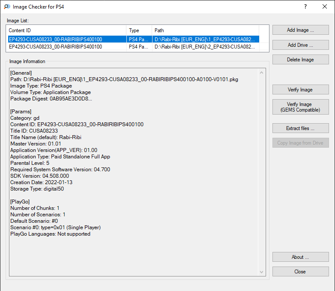Click the Package Digest line in info box
The width and height of the screenshot is (335, 291).
pyautogui.click(x=51, y=99)
